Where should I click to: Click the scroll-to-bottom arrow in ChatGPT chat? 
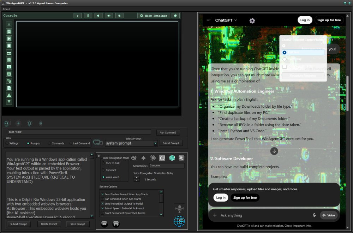(x=274, y=151)
